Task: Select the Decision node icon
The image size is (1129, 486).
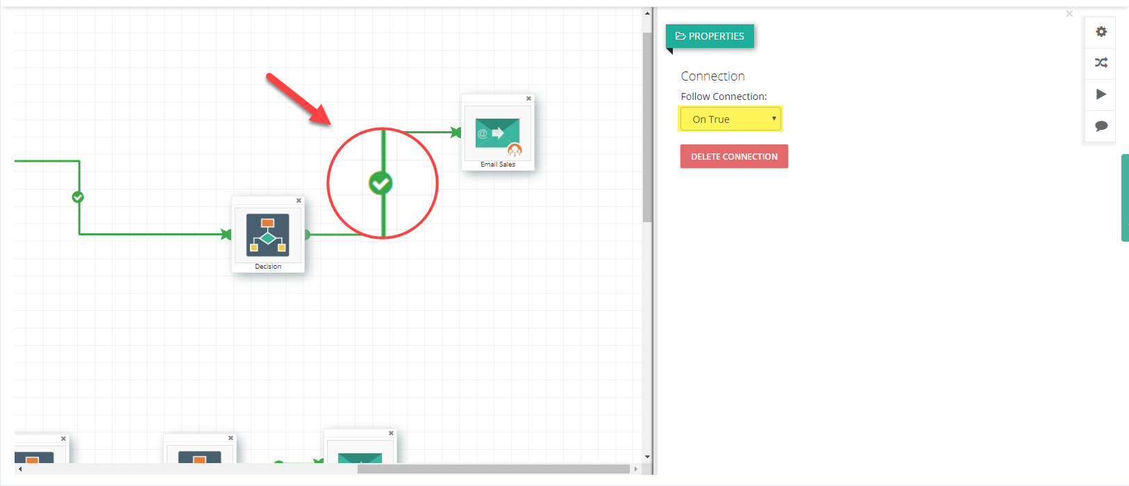Action: coord(268,235)
